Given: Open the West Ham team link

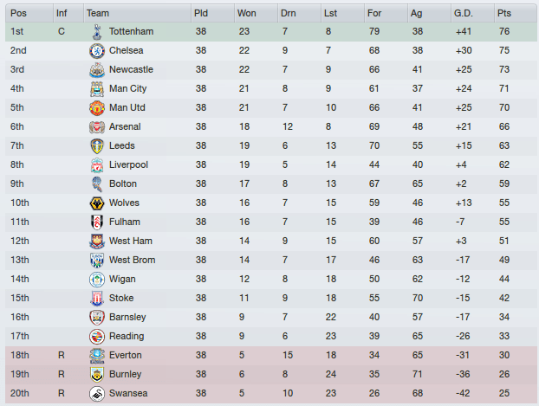Looking at the screenshot, I should (x=131, y=241).
